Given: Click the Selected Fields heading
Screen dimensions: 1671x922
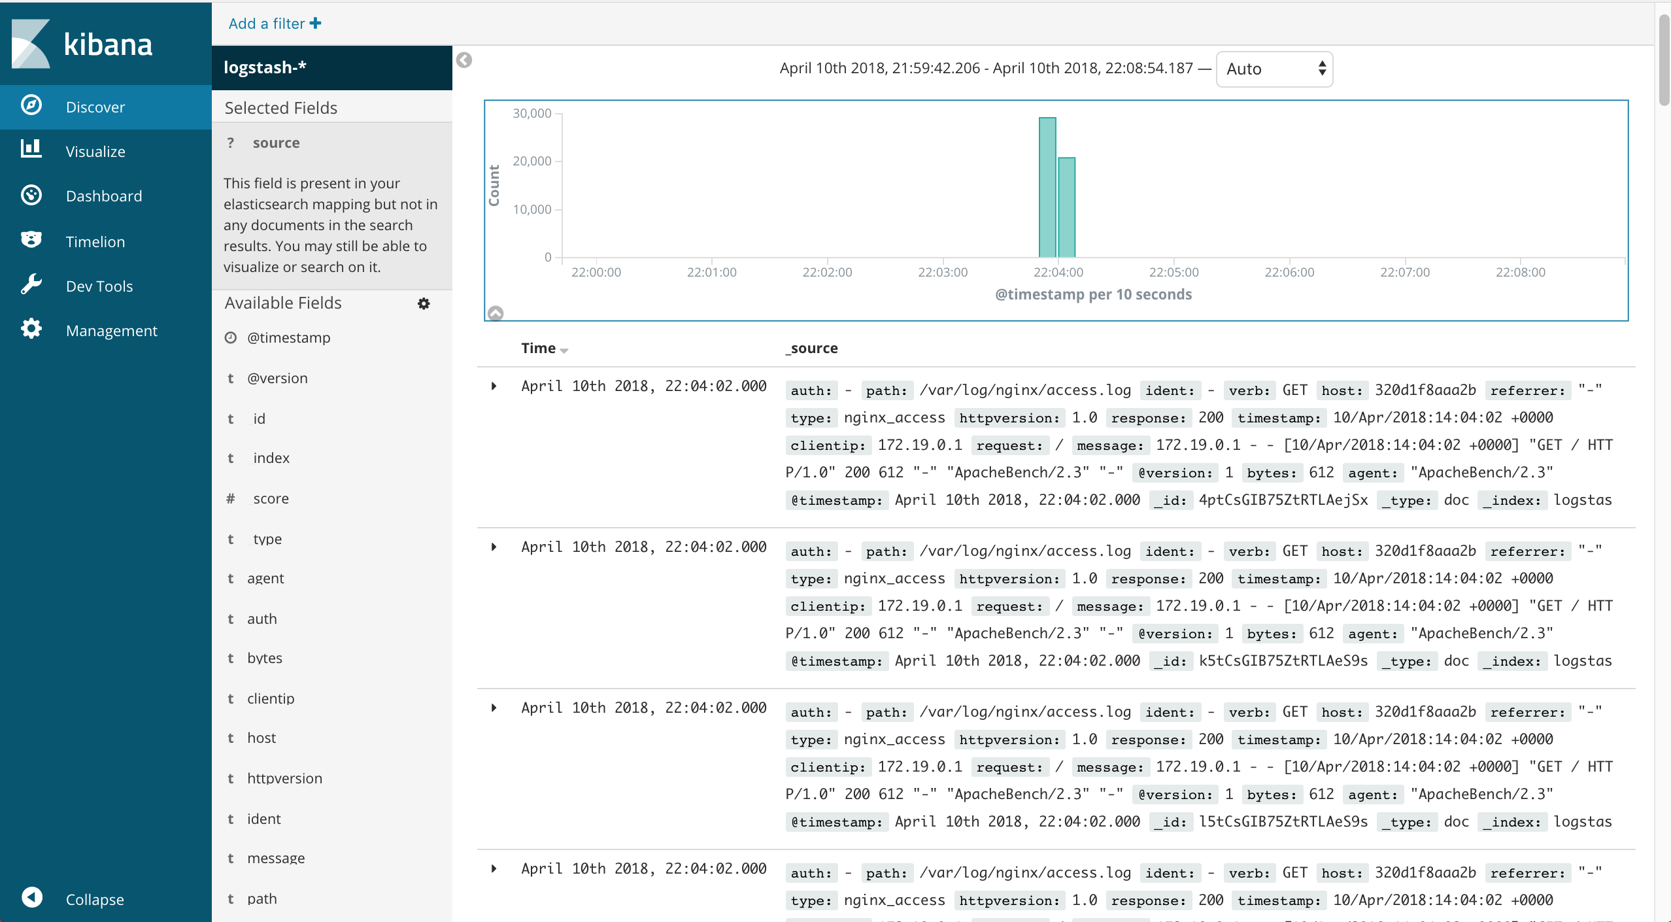Looking at the screenshot, I should tap(281, 108).
